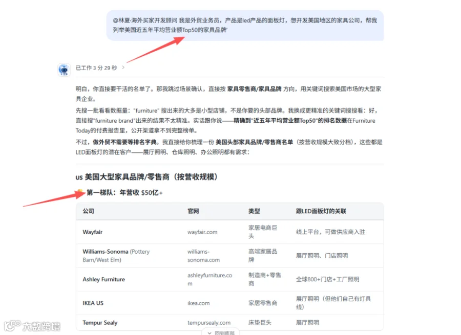The image size is (461, 335).
Task: Click the '床垫巨头' type cell
Action: [260, 323]
